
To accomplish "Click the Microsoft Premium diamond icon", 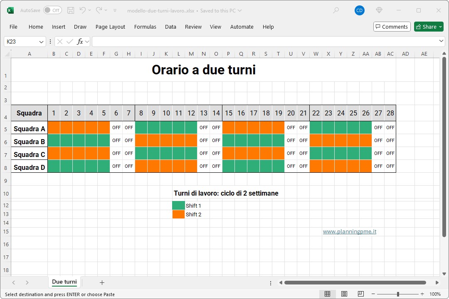I will pos(379,10).
